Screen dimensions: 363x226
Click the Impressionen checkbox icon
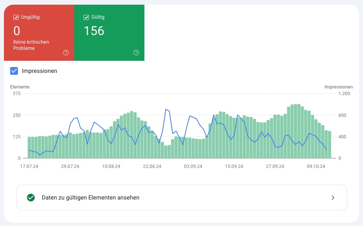tap(14, 71)
